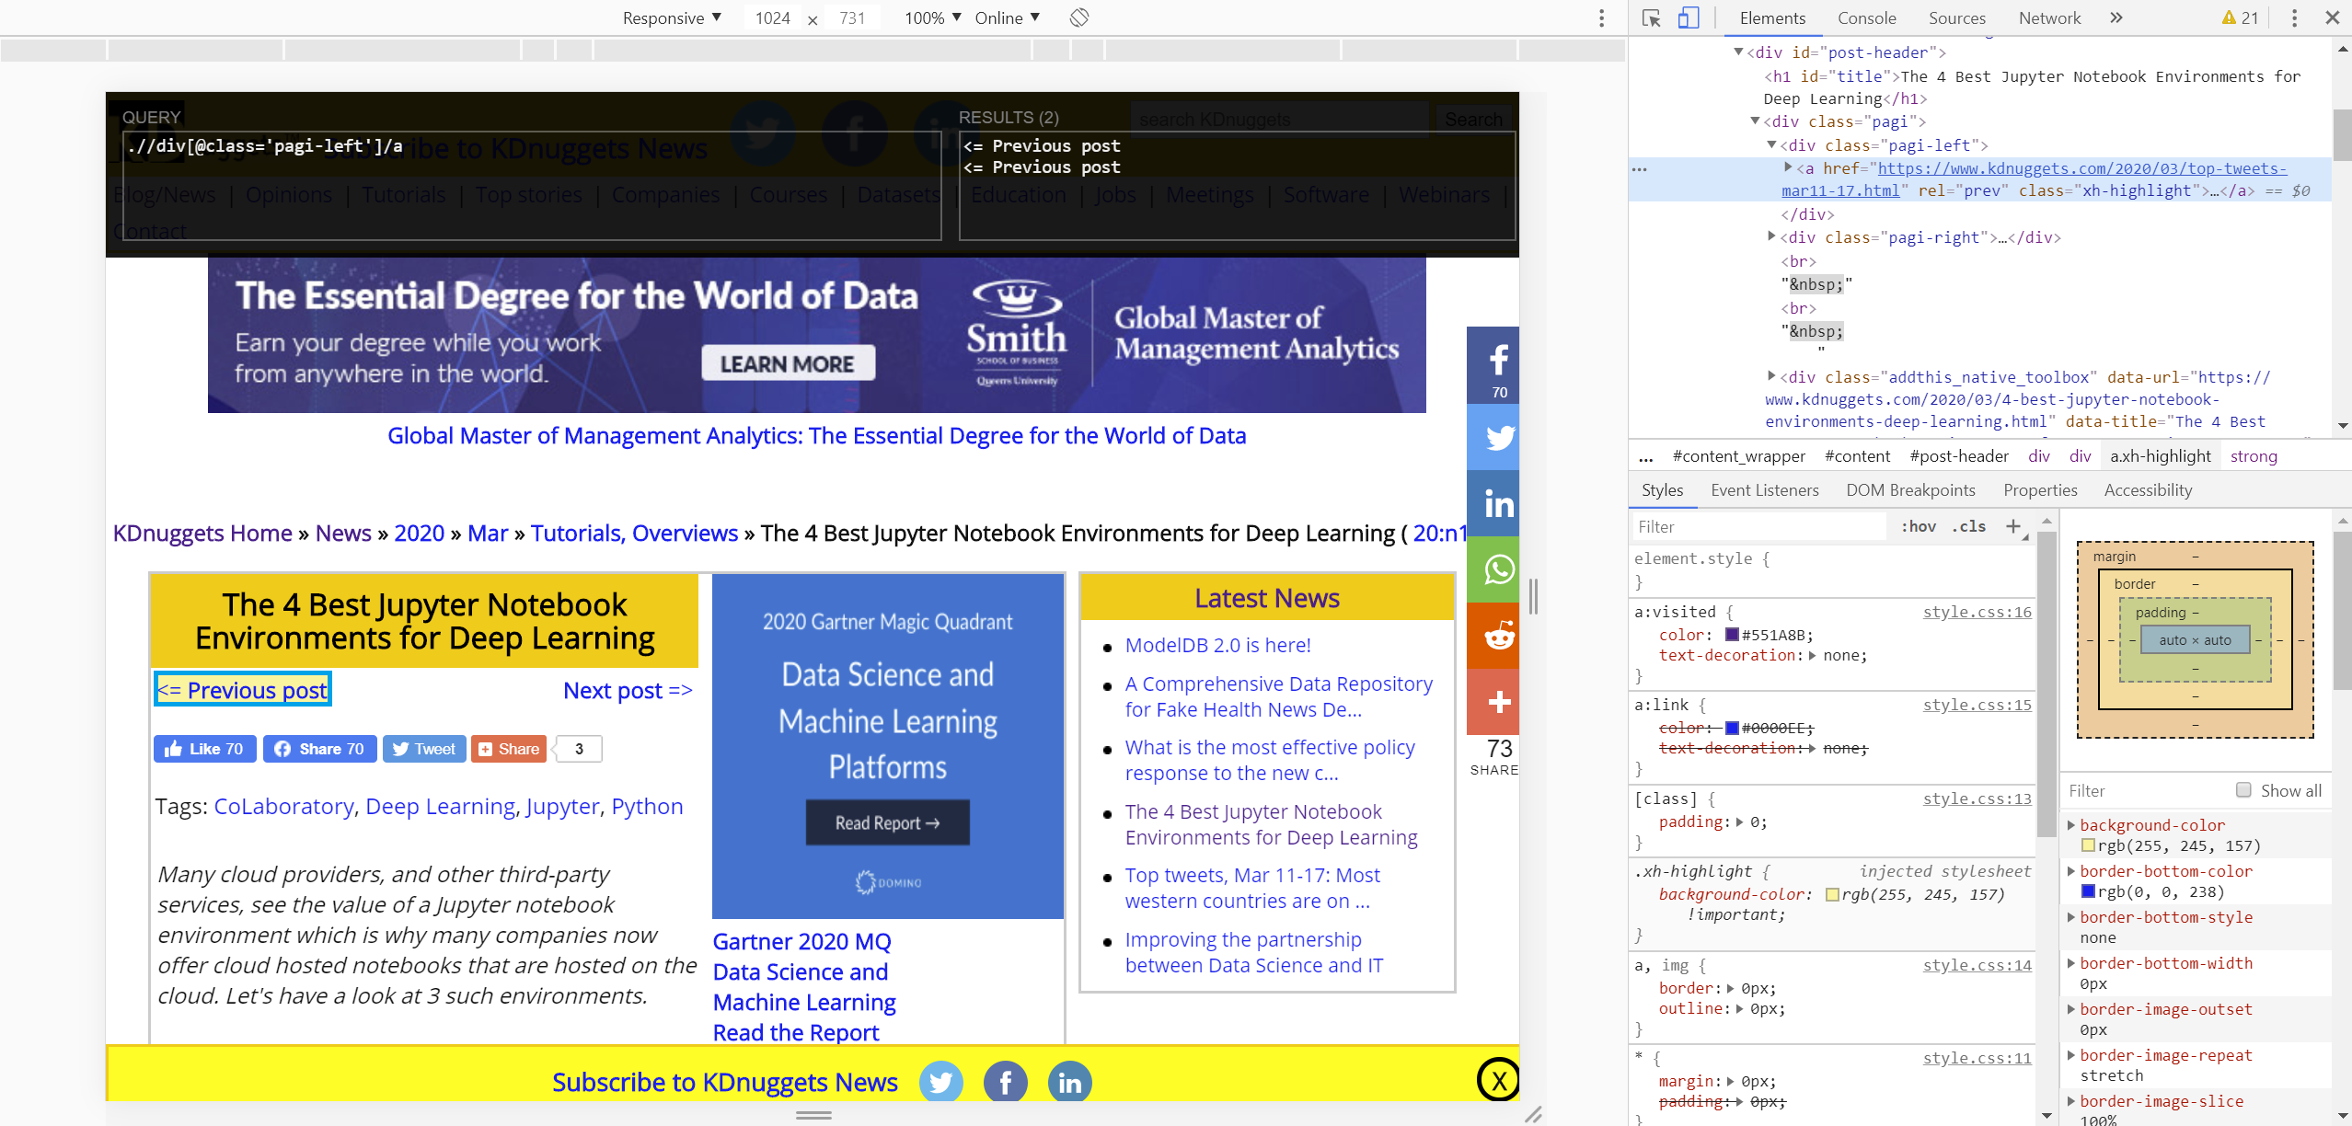Open the Accessibility tab
The width and height of the screenshot is (2352, 1126).
tap(2148, 490)
